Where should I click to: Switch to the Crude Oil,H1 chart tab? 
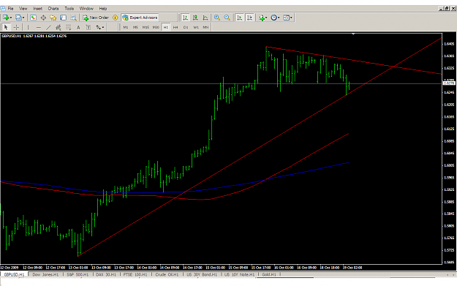167,274
